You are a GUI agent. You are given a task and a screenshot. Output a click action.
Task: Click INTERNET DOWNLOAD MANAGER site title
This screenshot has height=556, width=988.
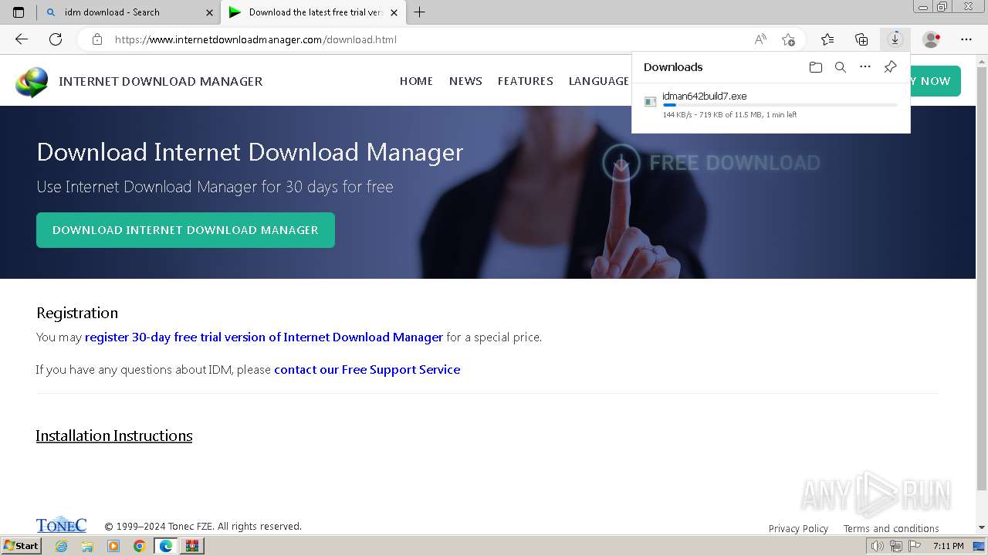coord(161,81)
